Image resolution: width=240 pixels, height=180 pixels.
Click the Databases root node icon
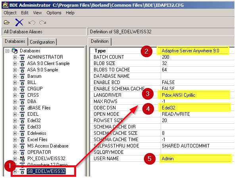click(x=15, y=51)
